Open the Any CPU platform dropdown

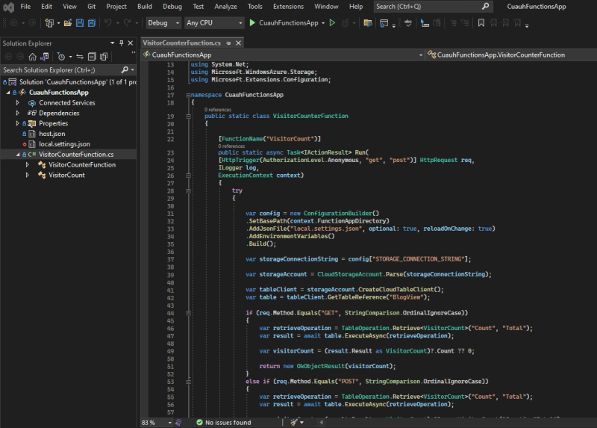tap(214, 23)
